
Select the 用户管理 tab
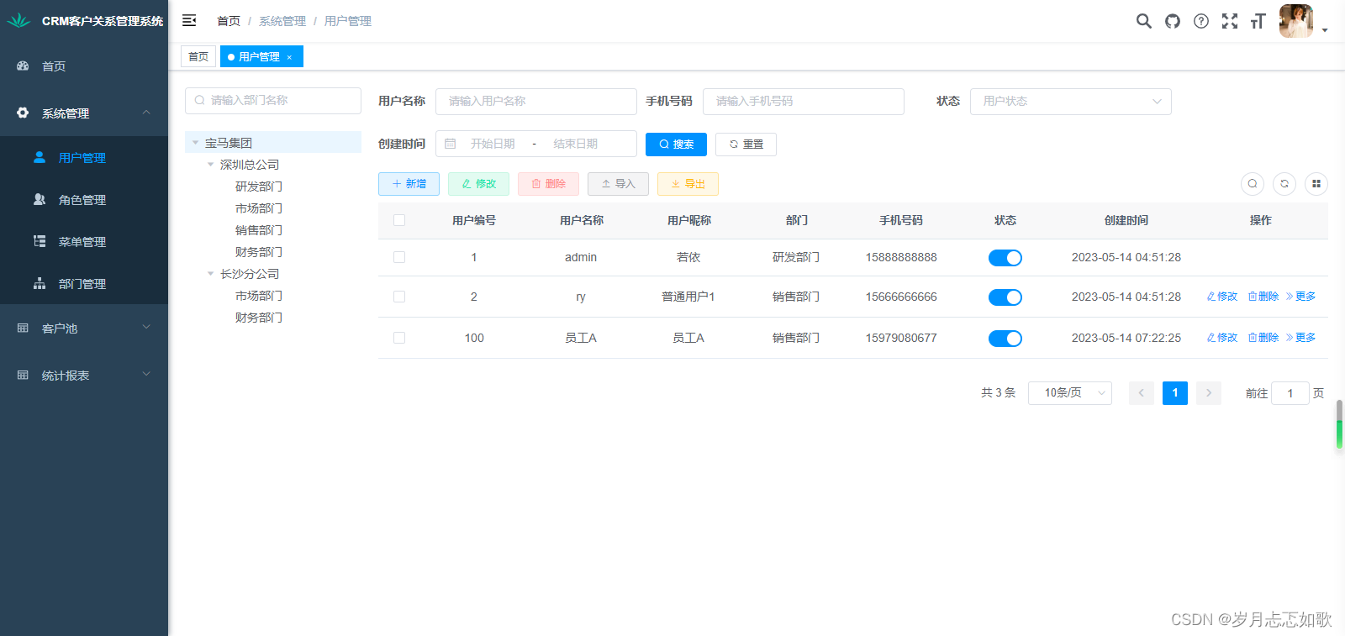pyautogui.click(x=260, y=56)
